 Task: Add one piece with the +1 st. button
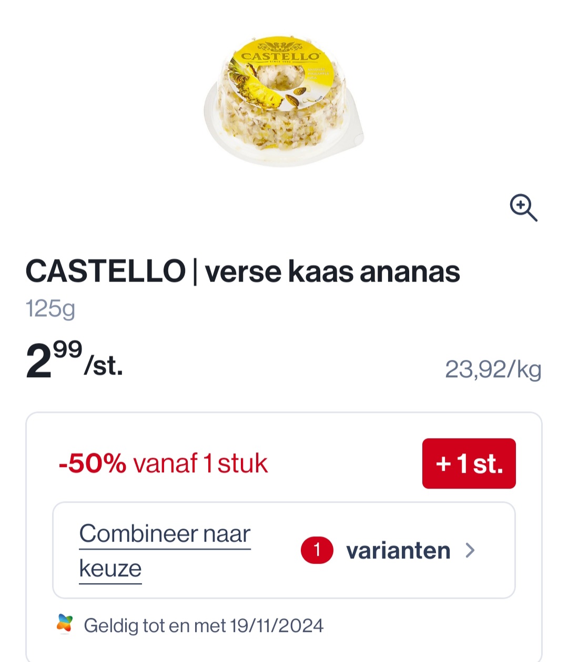(469, 463)
